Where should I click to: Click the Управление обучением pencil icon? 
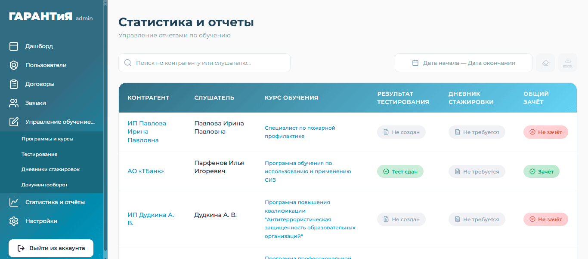pyautogui.click(x=14, y=122)
